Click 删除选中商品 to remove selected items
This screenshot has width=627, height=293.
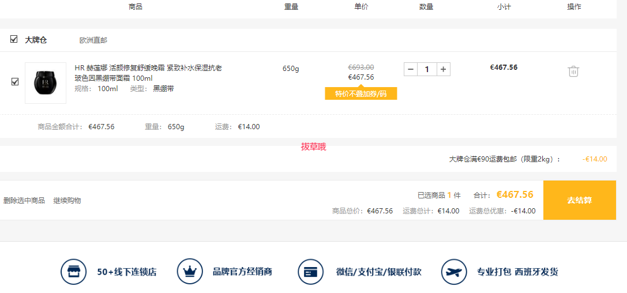[24, 201]
